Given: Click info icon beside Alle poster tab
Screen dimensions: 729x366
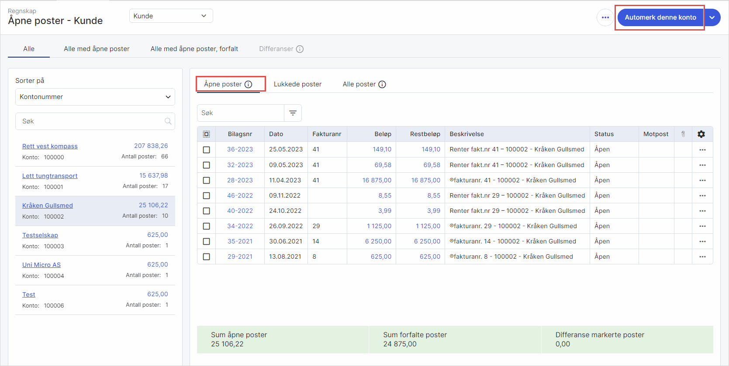Looking at the screenshot, I should tap(382, 84).
